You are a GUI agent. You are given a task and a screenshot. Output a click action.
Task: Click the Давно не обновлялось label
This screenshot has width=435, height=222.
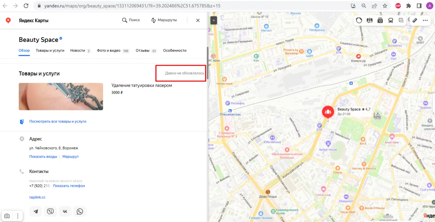185,73
